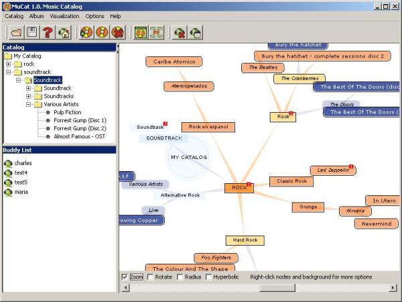Click the ROCK node in the graph
402x302 pixels.
pyautogui.click(x=239, y=188)
